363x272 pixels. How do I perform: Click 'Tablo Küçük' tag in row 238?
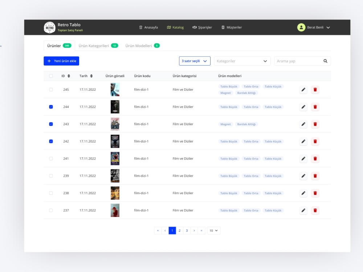pos(273,193)
